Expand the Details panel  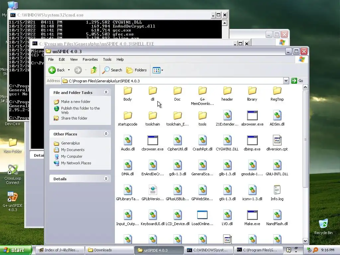click(x=106, y=179)
